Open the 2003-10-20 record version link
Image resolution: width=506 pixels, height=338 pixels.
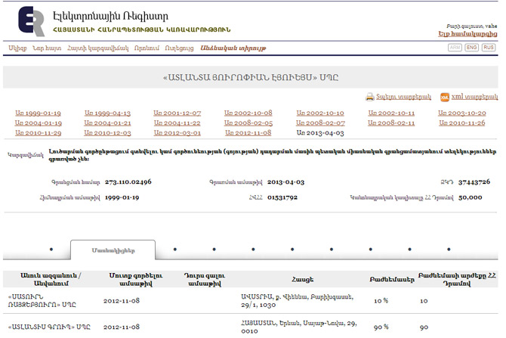tap(462, 113)
